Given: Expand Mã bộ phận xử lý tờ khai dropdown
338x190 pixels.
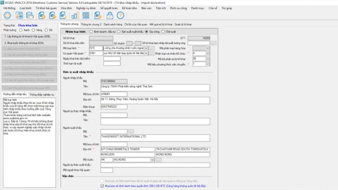Looking at the screenshot, I should tap(208, 59).
